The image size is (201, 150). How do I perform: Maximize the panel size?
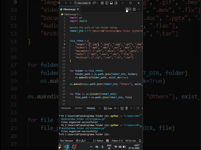point(138,108)
